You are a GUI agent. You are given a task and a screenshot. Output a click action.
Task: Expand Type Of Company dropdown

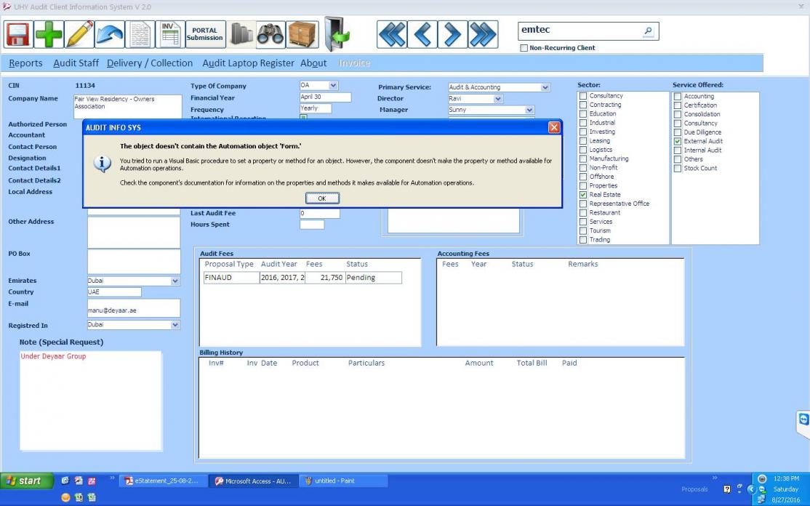tap(333, 85)
